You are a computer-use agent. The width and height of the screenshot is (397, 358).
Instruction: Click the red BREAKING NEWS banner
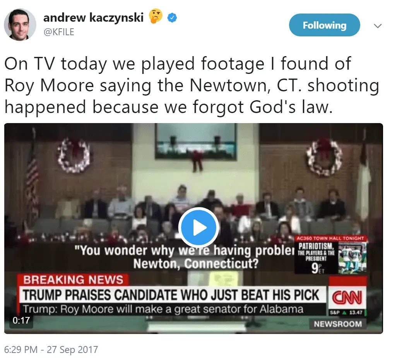(73, 280)
